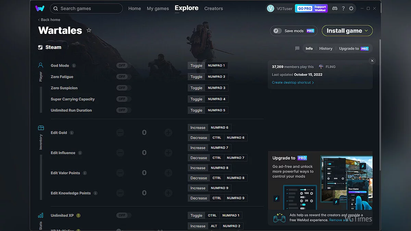Click the Save mods button
Image resolution: width=411 pixels, height=231 pixels.
[293, 30]
